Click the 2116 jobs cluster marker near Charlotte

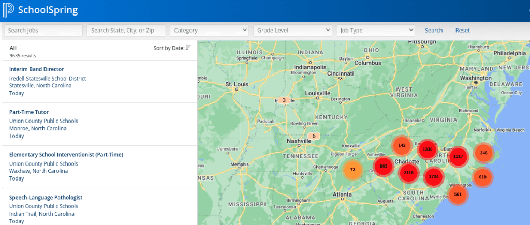click(408, 173)
